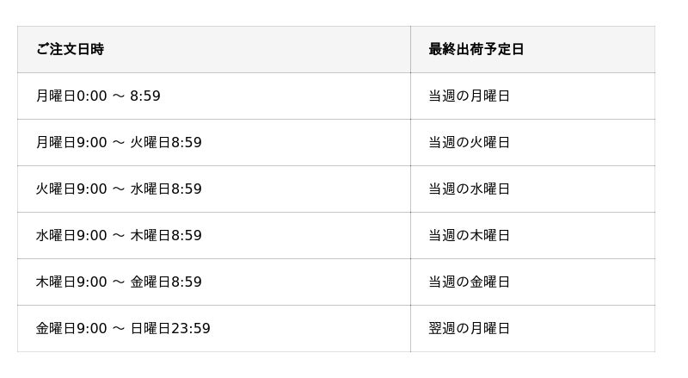
Task: Click the first 当週の月曜日 shipping cell
Action: tap(470, 96)
